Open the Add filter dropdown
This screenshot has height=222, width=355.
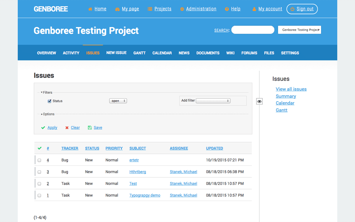coord(213,101)
